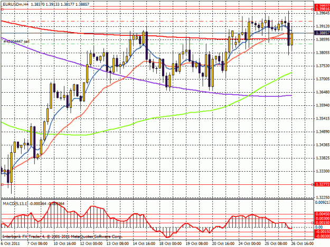
Task: Select the MACD level tag 0.00300
Action: pyautogui.click(x=322, y=219)
